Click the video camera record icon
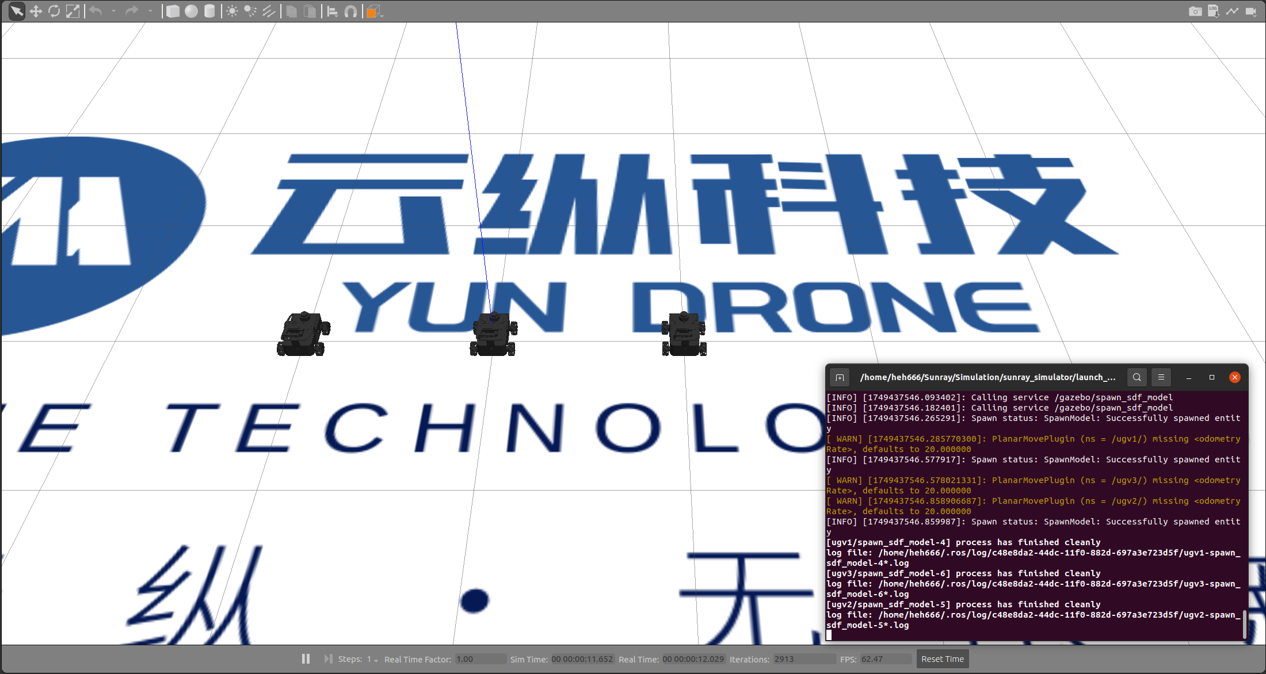The height and width of the screenshot is (674, 1266). coord(1250,11)
